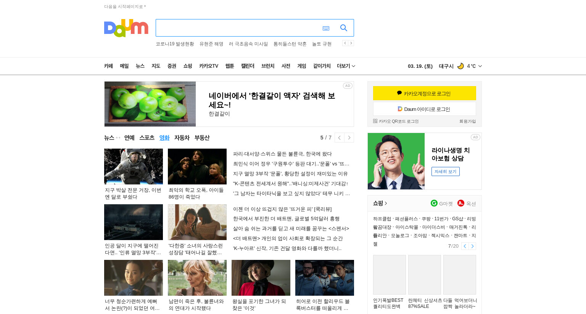Image resolution: width=586 pixels, height=314 pixels.
Task: Open 메일 in navigation bar
Action: (124, 66)
